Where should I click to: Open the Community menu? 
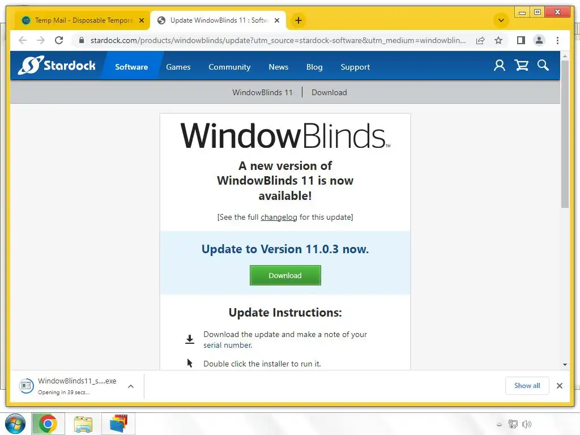tap(229, 67)
